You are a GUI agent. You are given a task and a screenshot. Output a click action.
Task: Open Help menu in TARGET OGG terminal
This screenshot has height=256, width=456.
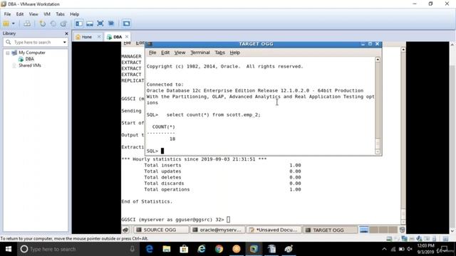tap(234, 53)
